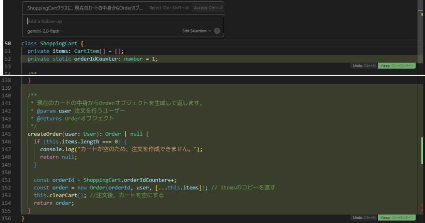Click 'return order;' on line 154
Image resolution: width=425 pixels, height=223 pixels.
coord(54,203)
